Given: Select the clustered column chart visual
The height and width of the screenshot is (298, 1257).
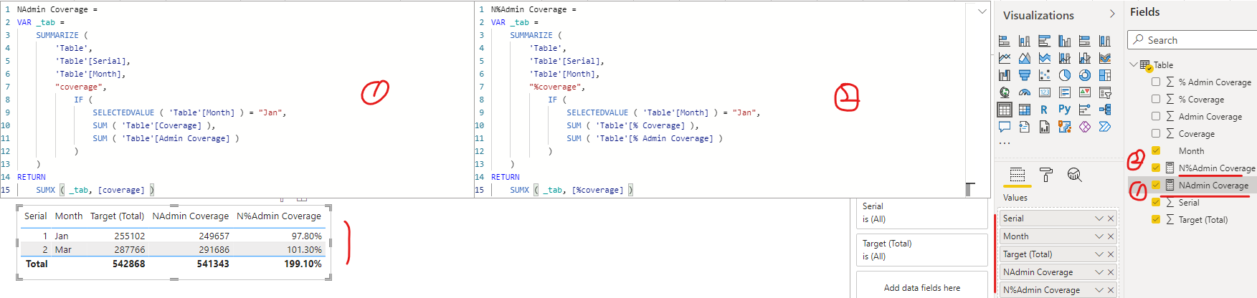Looking at the screenshot, I should [x=1065, y=41].
